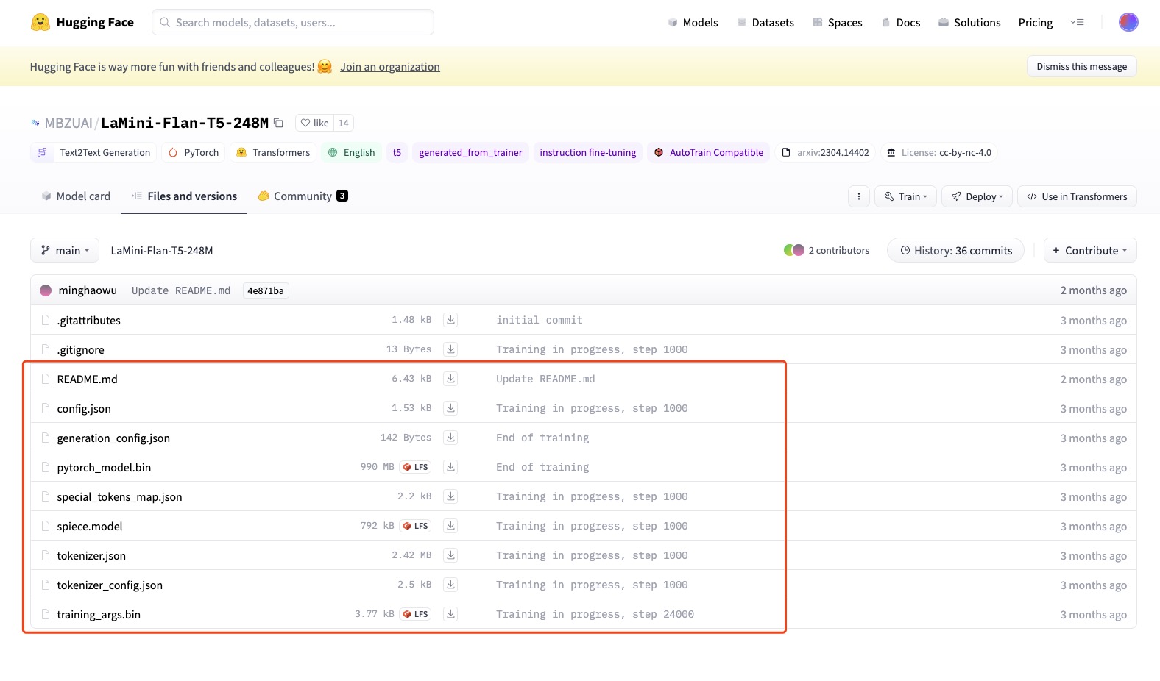Click the LFS badge on spiece.model
Viewport: 1160px width, 681px height.
pyautogui.click(x=416, y=526)
